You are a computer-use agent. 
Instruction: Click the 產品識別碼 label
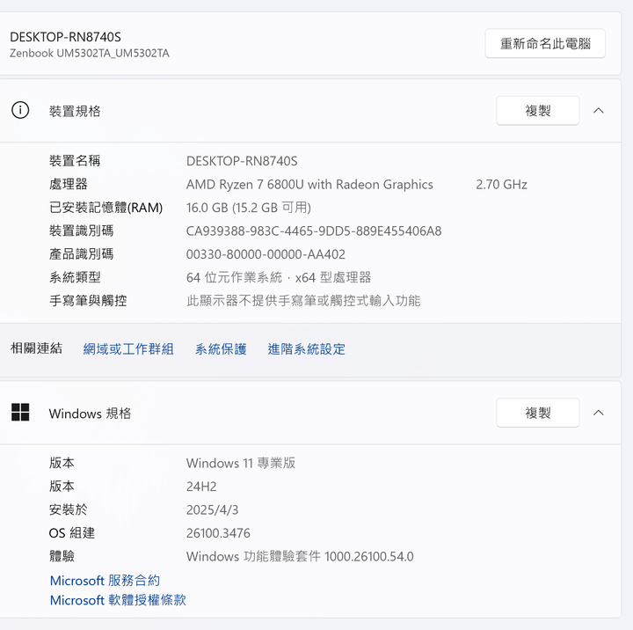[81, 254]
